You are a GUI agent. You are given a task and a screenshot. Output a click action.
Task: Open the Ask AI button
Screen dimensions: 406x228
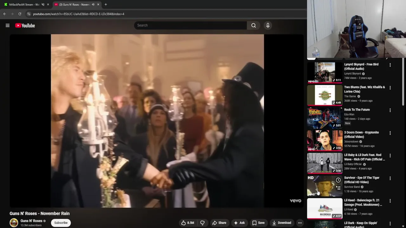tap(239, 223)
